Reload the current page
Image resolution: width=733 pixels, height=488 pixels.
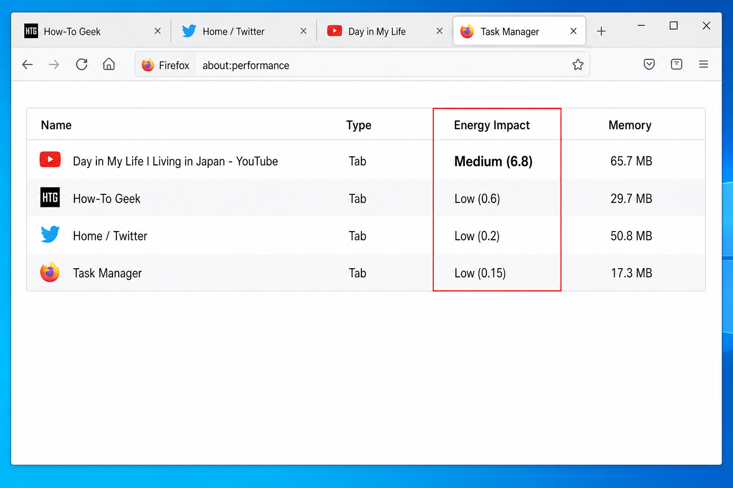[82, 64]
